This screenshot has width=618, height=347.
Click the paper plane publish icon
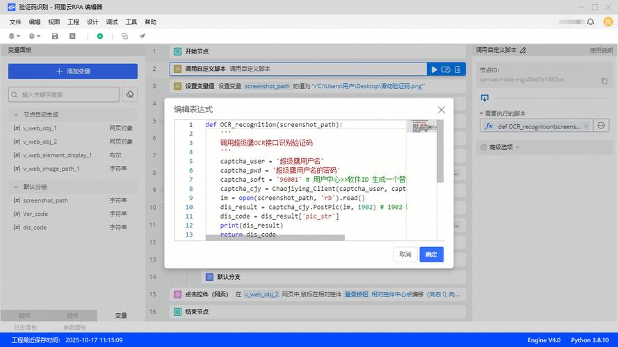[142, 36]
